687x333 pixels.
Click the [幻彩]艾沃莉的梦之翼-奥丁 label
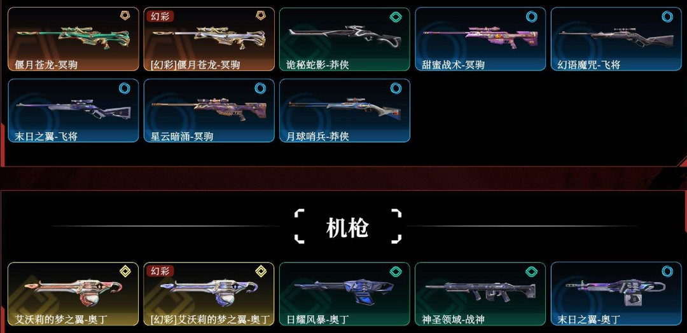(x=210, y=320)
